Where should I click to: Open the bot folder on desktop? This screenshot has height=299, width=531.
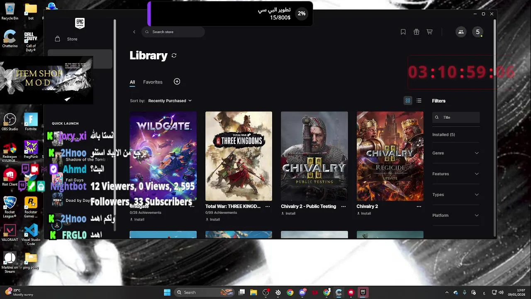(31, 12)
